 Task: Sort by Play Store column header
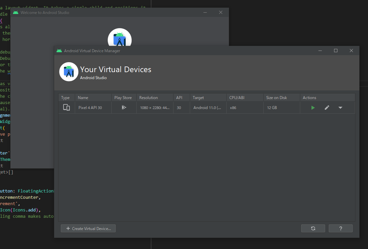(124, 98)
